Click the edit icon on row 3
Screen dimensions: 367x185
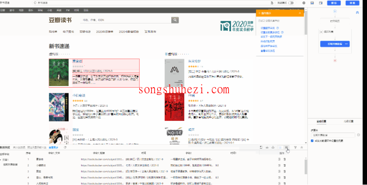tap(279, 172)
